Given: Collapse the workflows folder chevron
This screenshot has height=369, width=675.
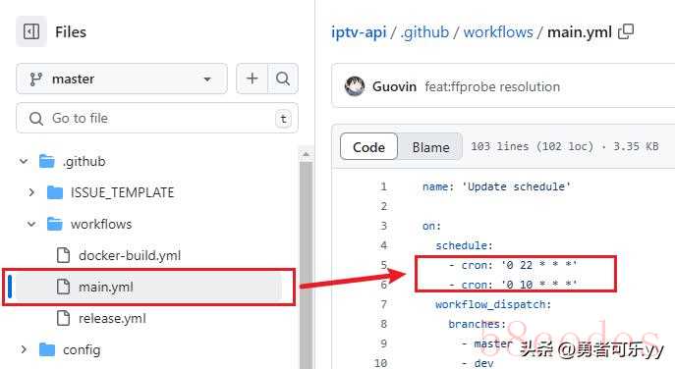Looking at the screenshot, I should pos(31,224).
